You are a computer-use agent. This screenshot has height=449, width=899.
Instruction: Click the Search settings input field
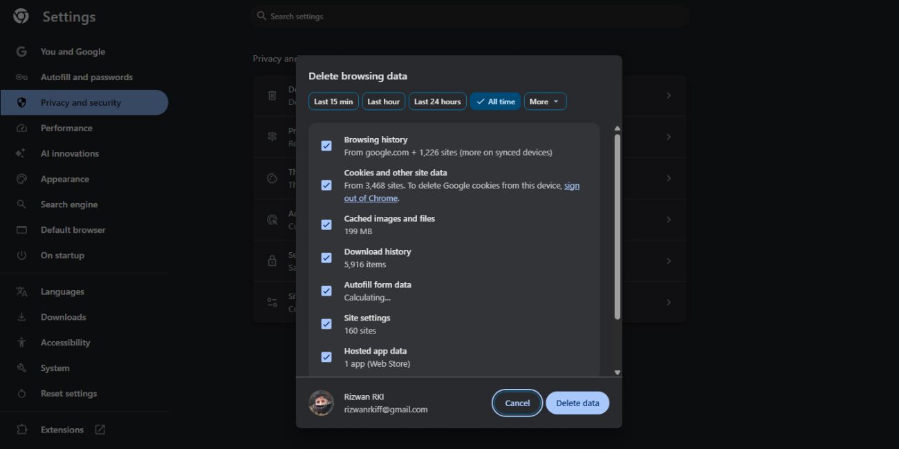click(470, 16)
